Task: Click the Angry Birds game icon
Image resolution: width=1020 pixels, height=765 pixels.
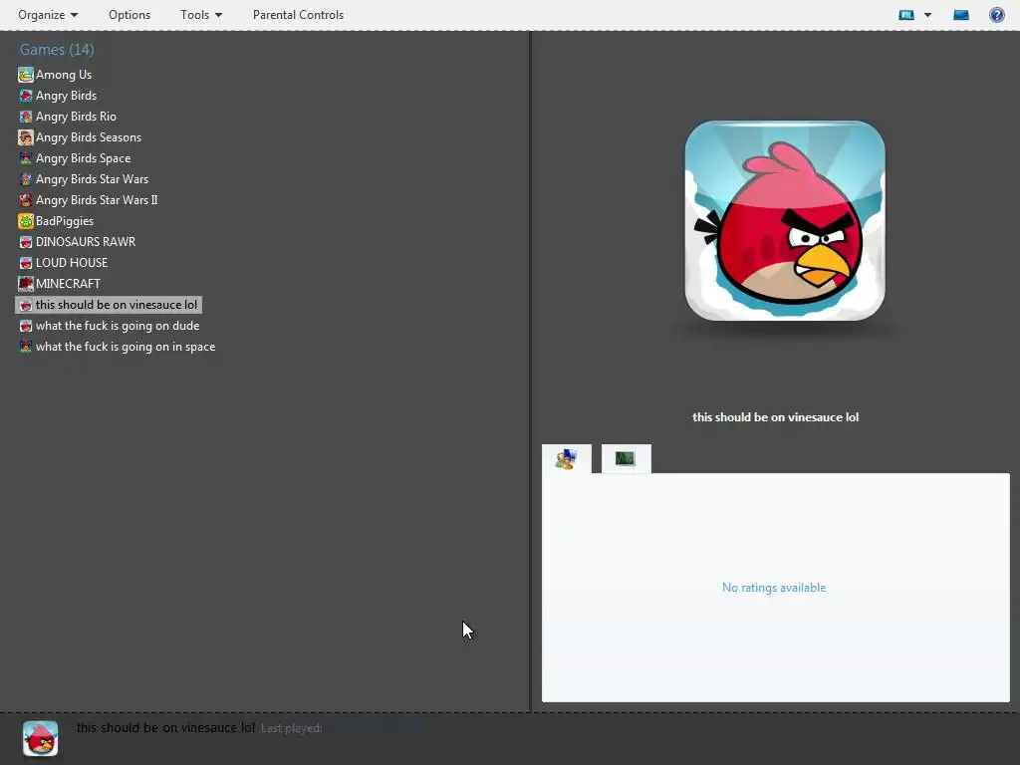Action: [25, 96]
